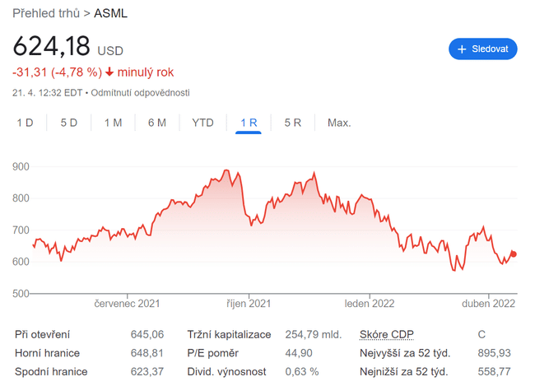Click the red down arrow icon
The height and width of the screenshot is (386, 535).
click(109, 72)
